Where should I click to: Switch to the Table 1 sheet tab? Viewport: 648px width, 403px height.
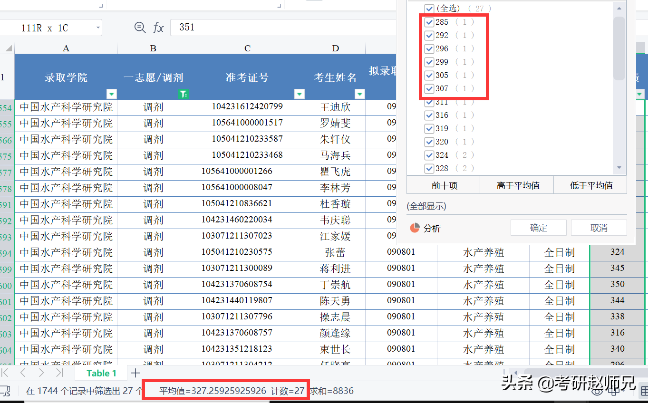101,373
